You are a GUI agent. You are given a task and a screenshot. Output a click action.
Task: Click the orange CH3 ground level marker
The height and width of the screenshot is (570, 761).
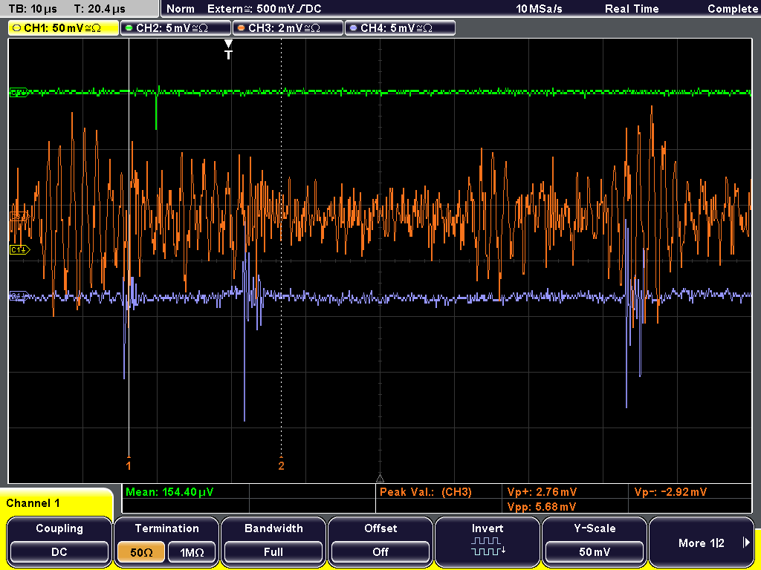19,217
